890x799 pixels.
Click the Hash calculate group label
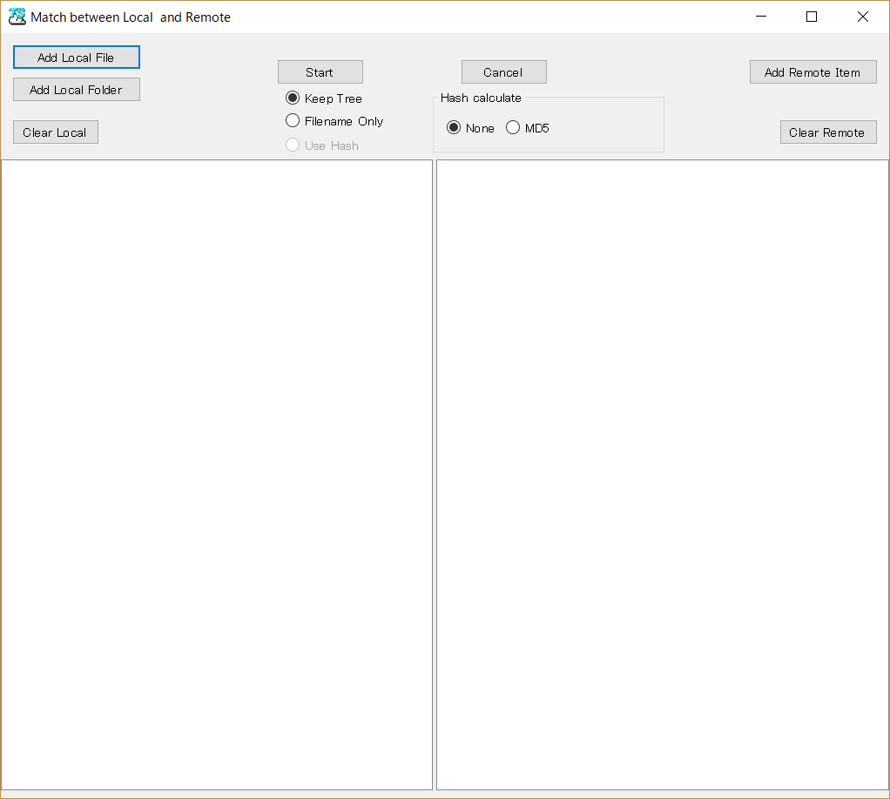(x=481, y=98)
